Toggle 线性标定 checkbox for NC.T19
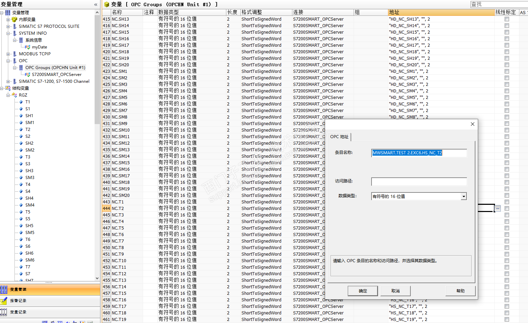The image size is (528, 323). tap(507, 320)
